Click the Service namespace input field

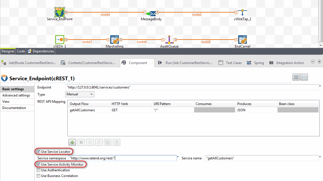point(122,158)
